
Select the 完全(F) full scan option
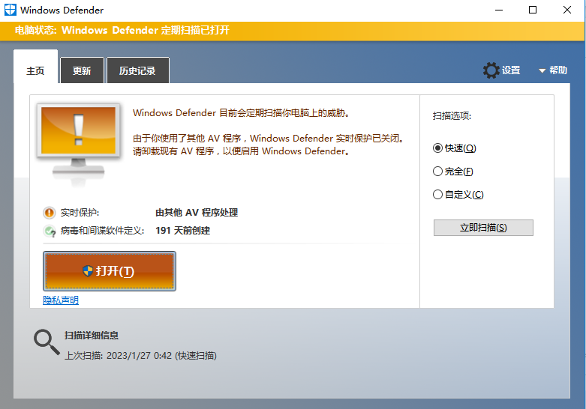pos(453,172)
